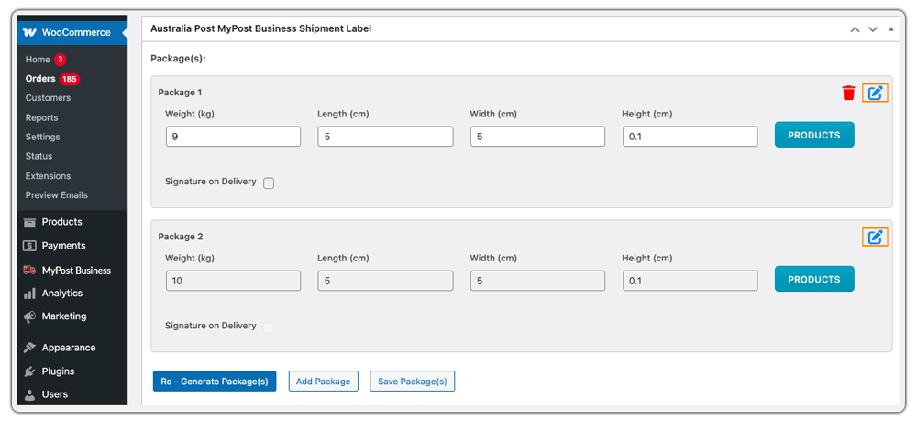The image size is (917, 421).
Task: Click PRODUCTS button for Package 1
Action: coord(814,135)
